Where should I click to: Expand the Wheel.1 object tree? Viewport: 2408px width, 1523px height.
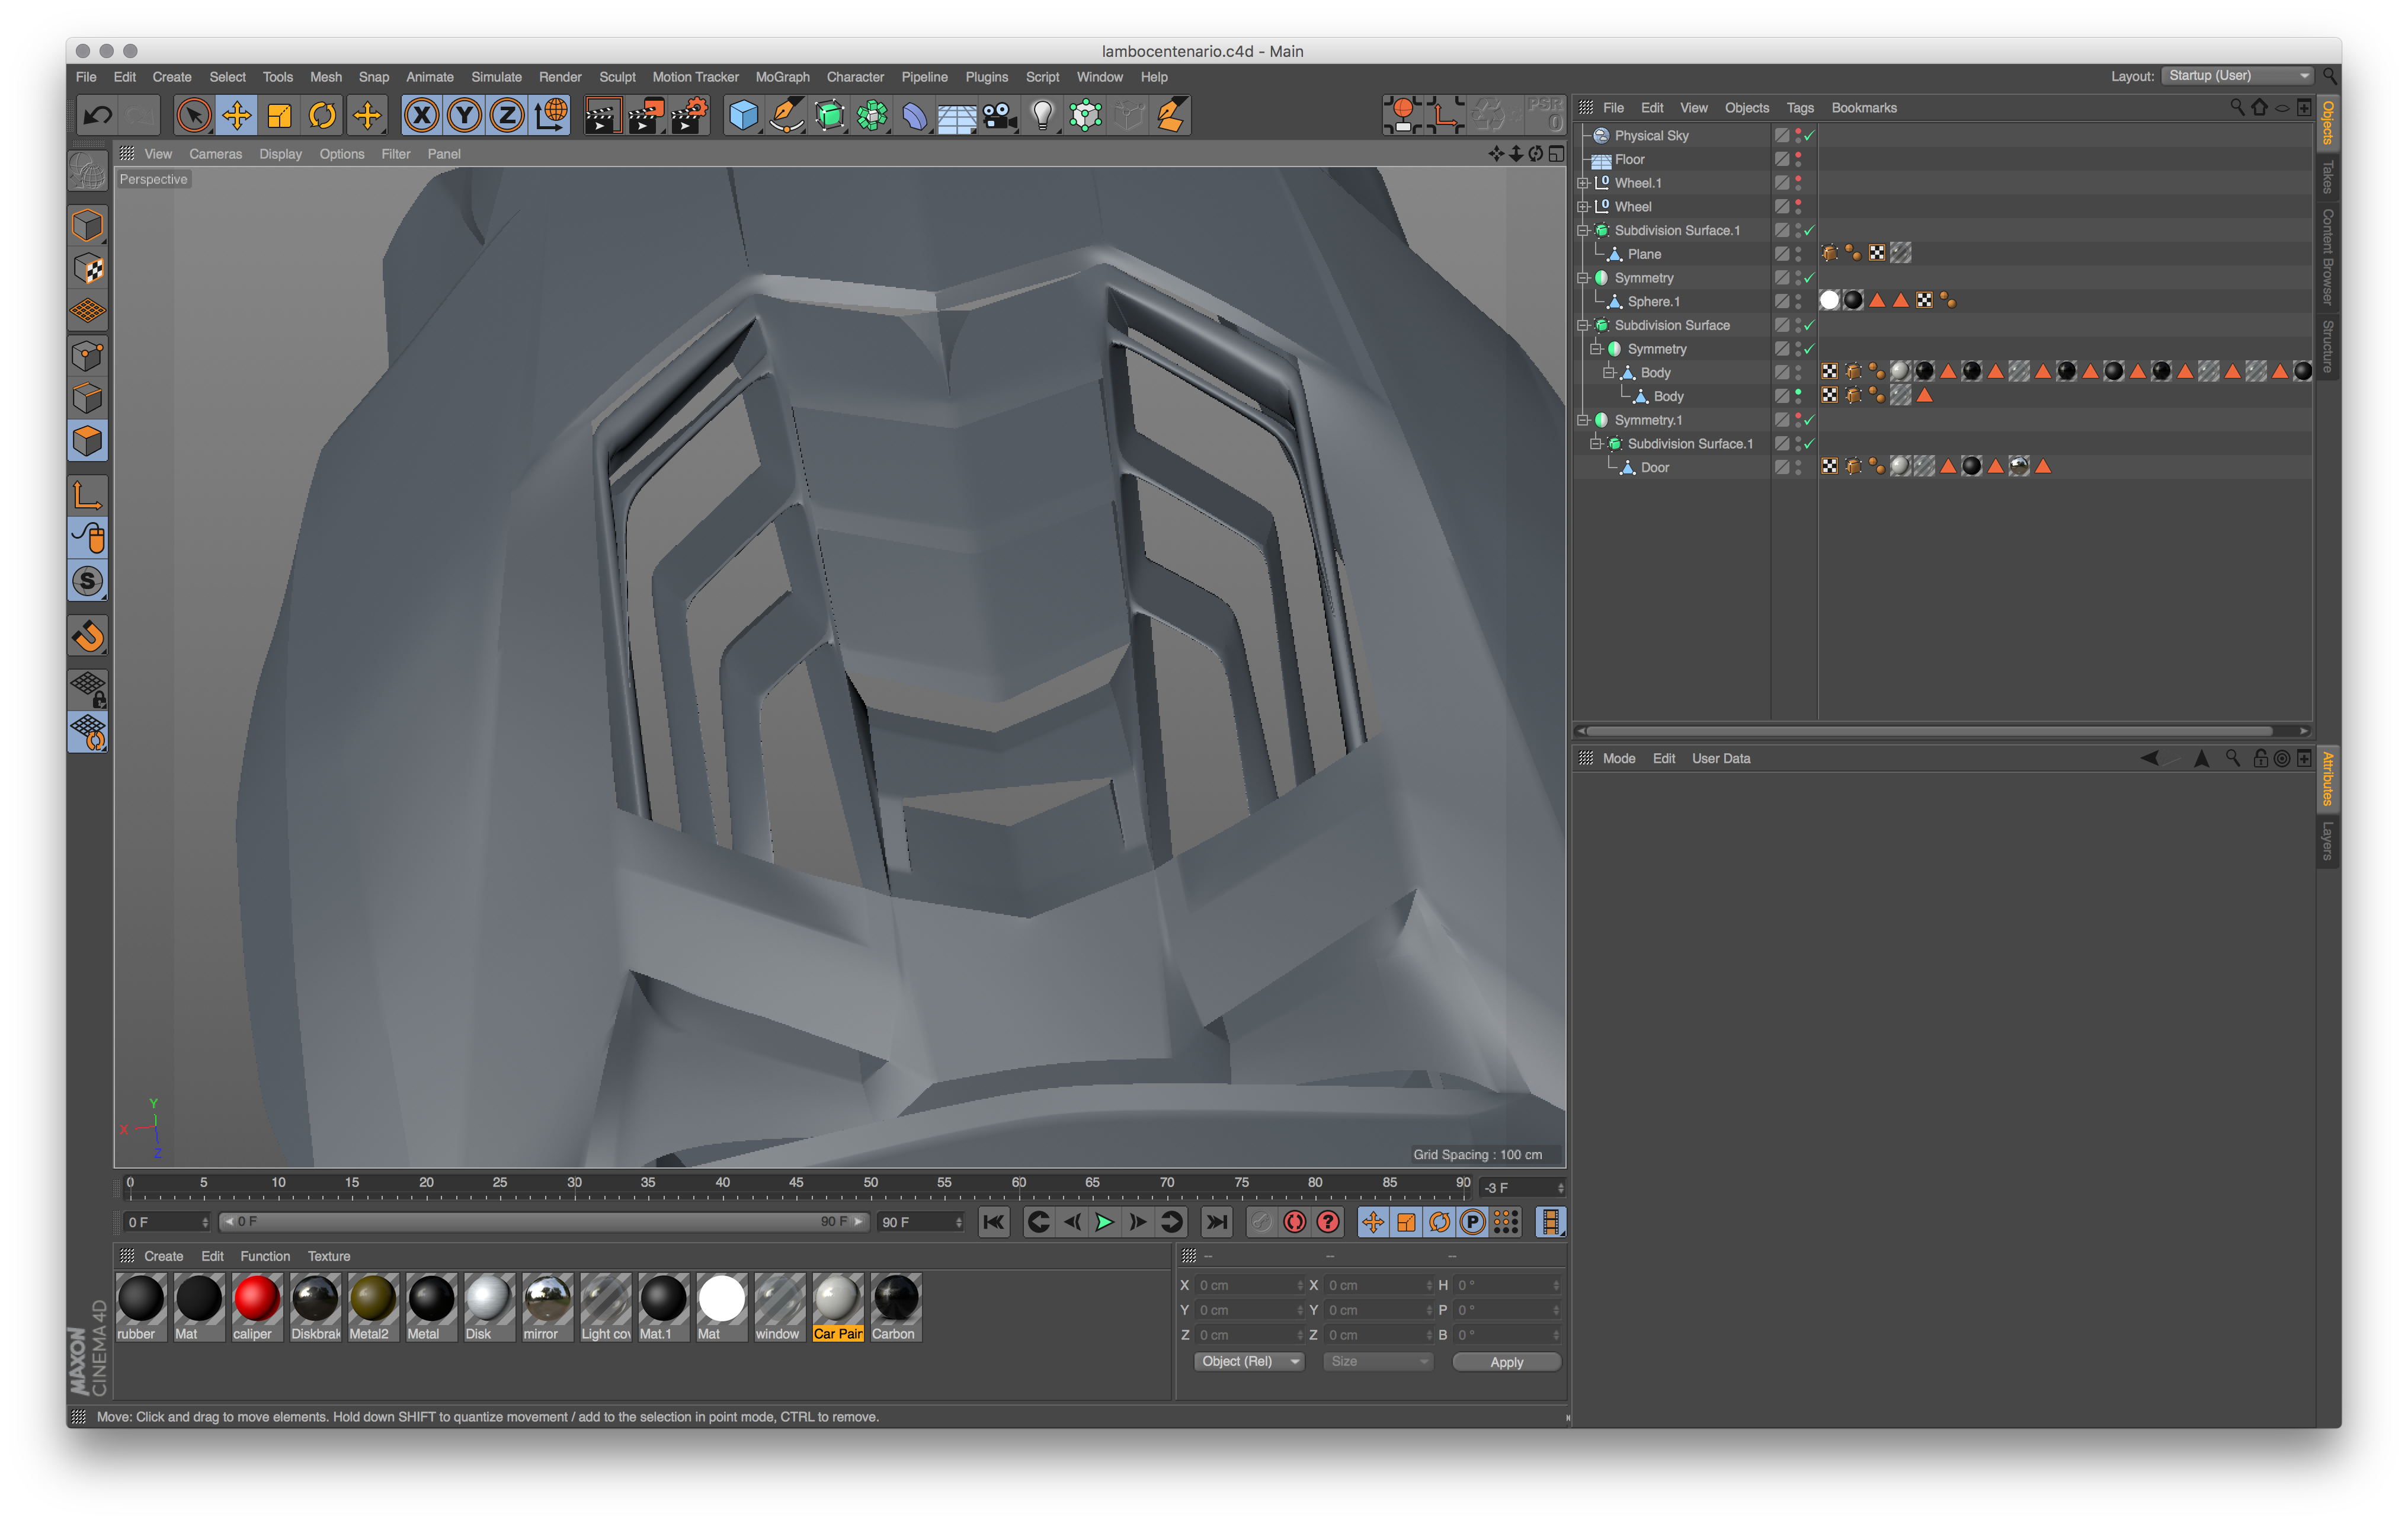coord(1582,183)
